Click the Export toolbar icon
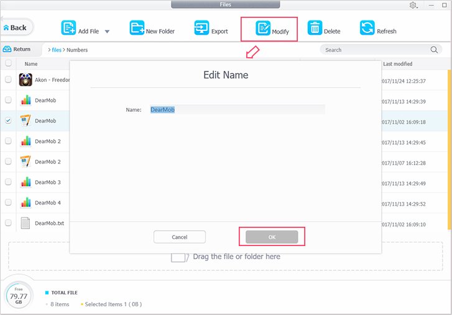452x315 pixels. pos(201,27)
